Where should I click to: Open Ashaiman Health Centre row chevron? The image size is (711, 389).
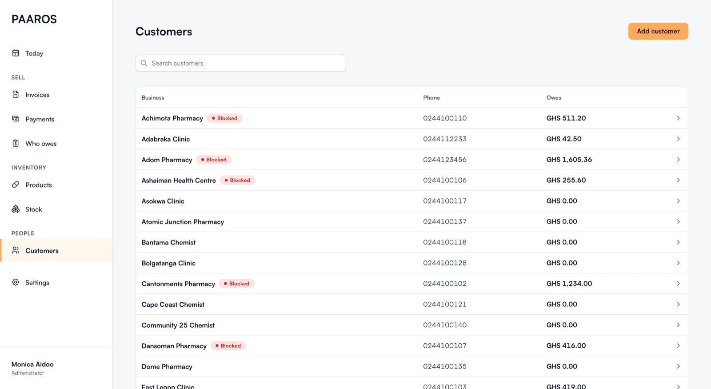[678, 180]
